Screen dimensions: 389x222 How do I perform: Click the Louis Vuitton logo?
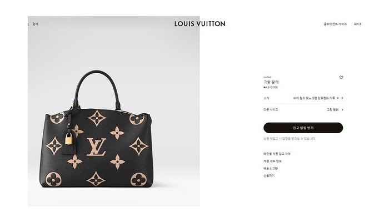pyautogui.click(x=200, y=24)
